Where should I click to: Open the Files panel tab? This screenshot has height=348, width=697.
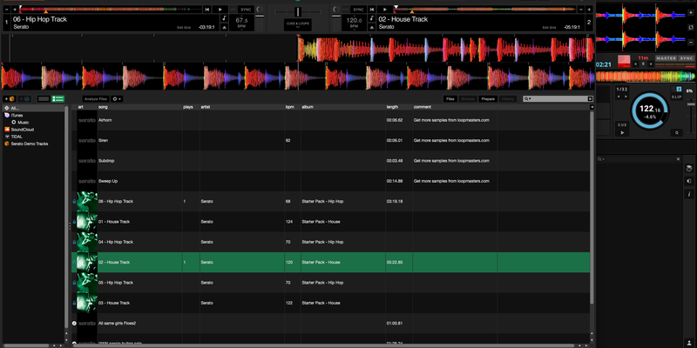(450, 99)
